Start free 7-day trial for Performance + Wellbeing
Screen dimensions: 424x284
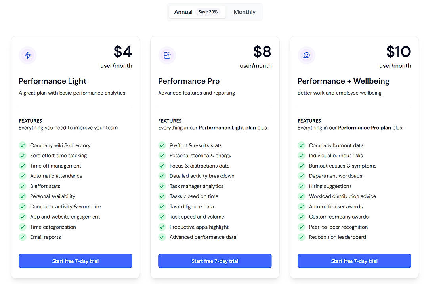pyautogui.click(x=354, y=261)
